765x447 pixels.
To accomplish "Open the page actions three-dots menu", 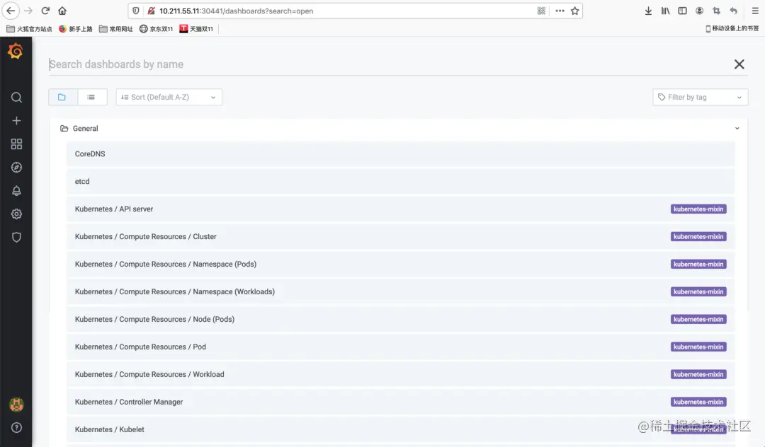I will pos(560,11).
